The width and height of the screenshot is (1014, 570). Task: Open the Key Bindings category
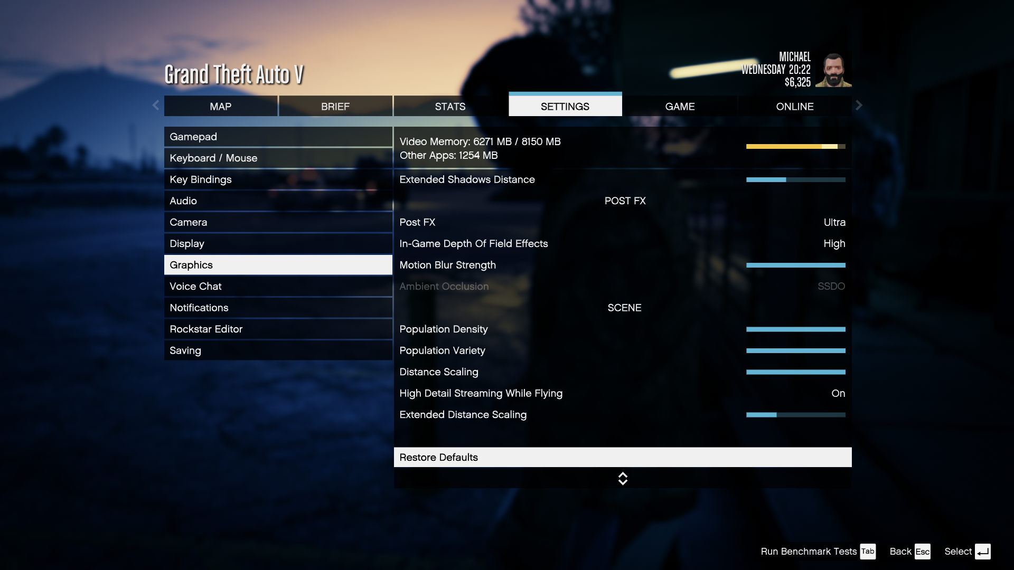pyautogui.click(x=278, y=179)
